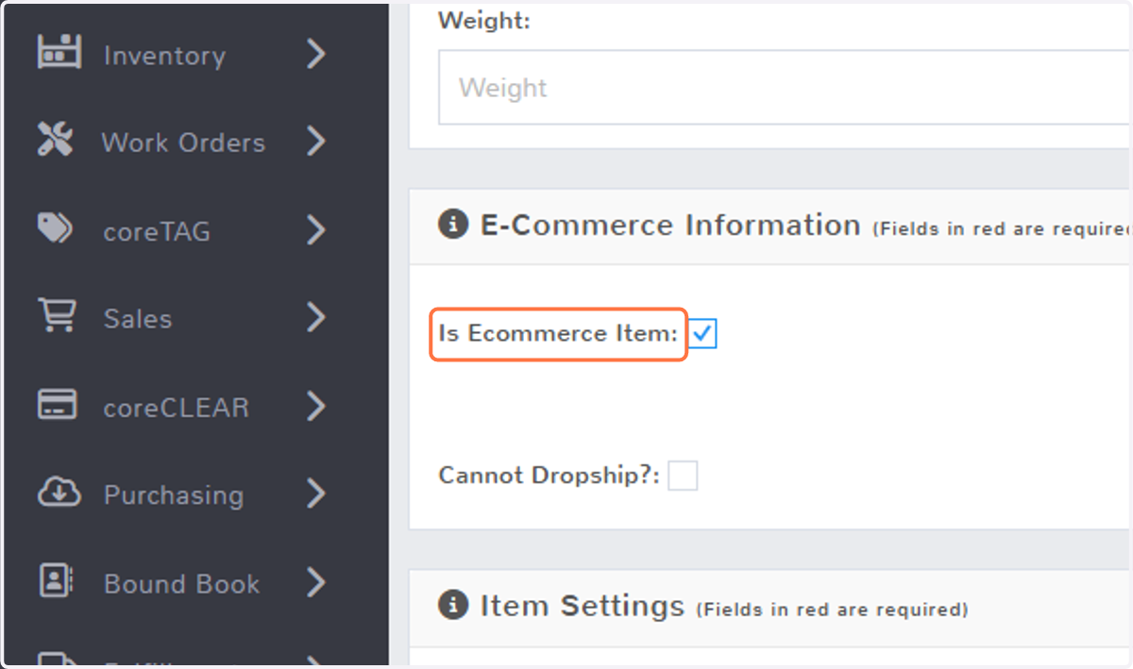
Task: Expand the Work Orders menu chevron
Action: pos(315,142)
